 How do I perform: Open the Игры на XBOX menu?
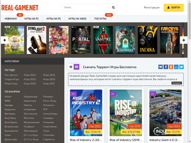(x=77, y=19)
